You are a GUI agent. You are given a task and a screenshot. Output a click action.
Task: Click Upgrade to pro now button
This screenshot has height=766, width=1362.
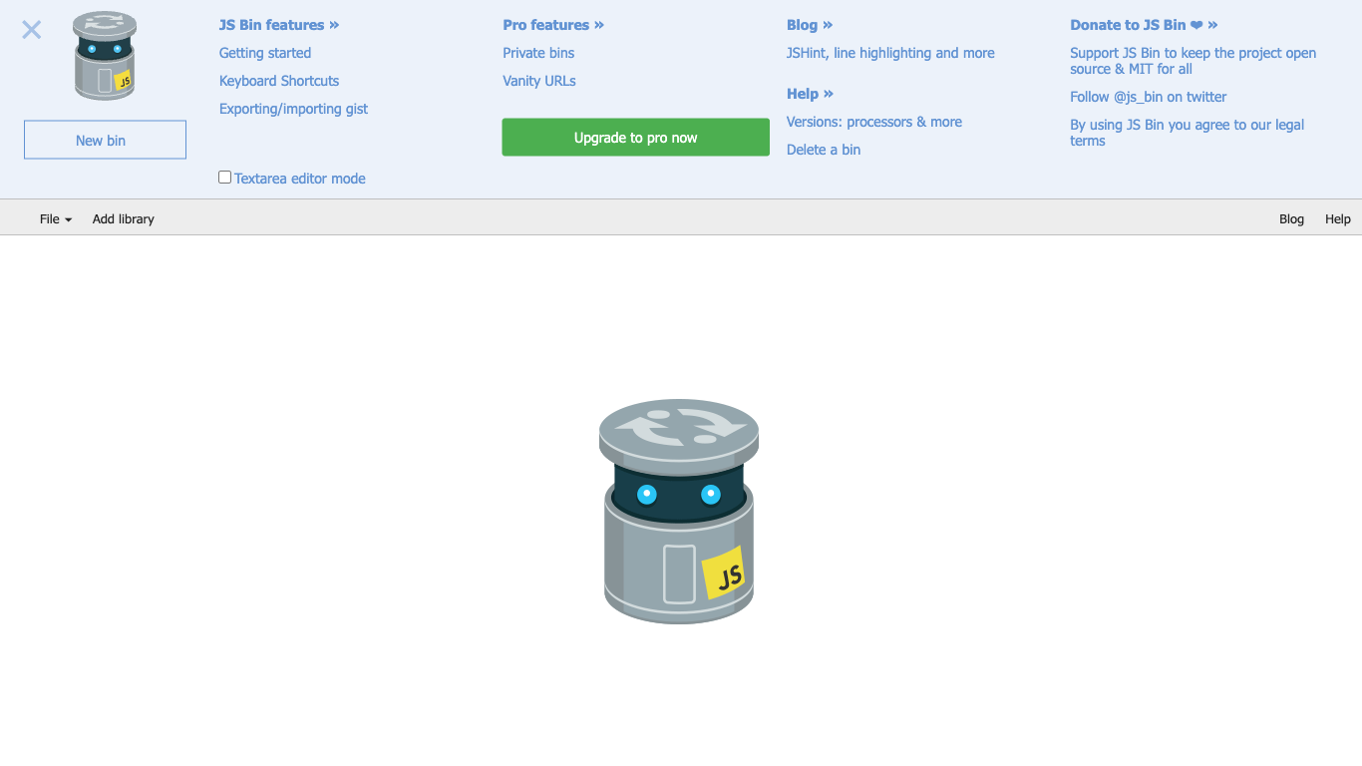[x=636, y=138]
